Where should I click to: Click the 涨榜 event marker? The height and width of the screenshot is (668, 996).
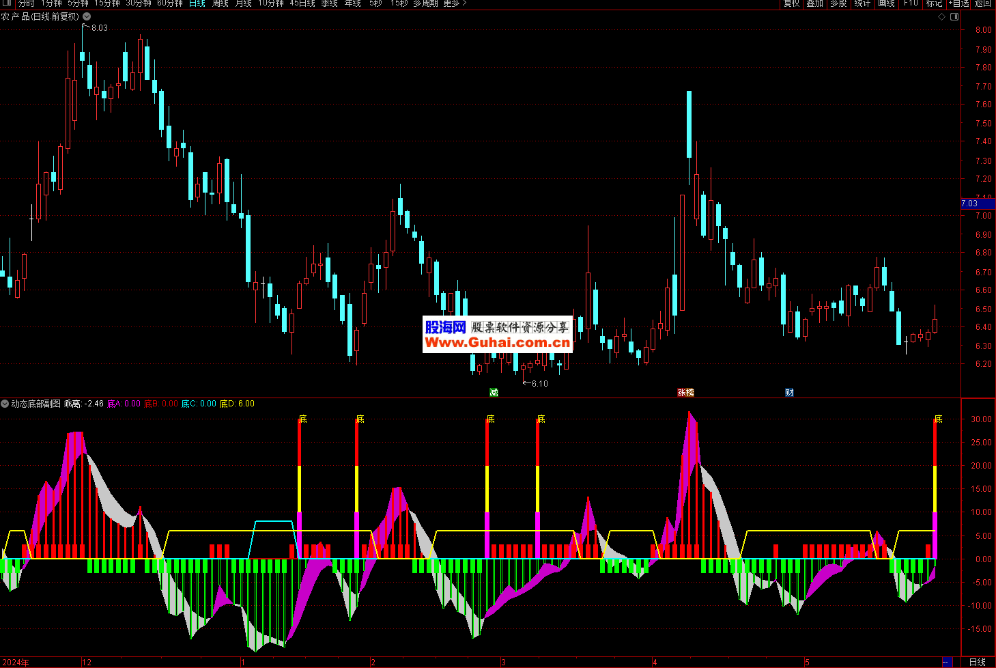click(685, 392)
